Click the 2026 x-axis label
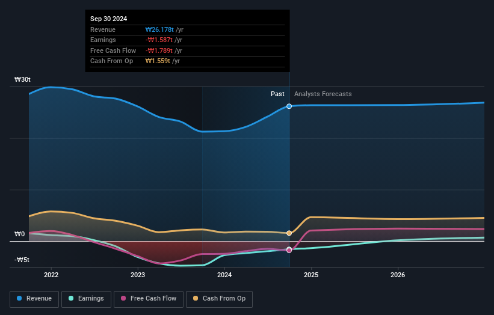The image size is (494, 315). pyautogui.click(x=398, y=275)
